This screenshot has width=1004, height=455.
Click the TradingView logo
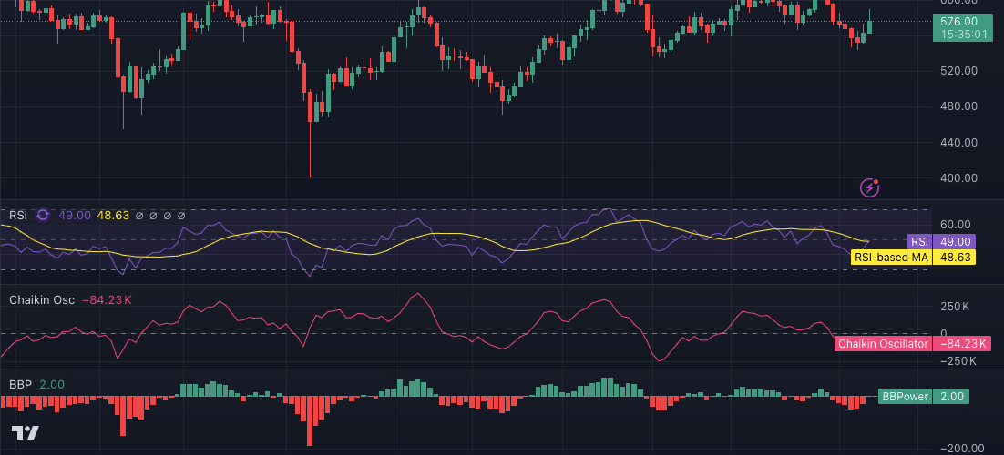tap(25, 433)
